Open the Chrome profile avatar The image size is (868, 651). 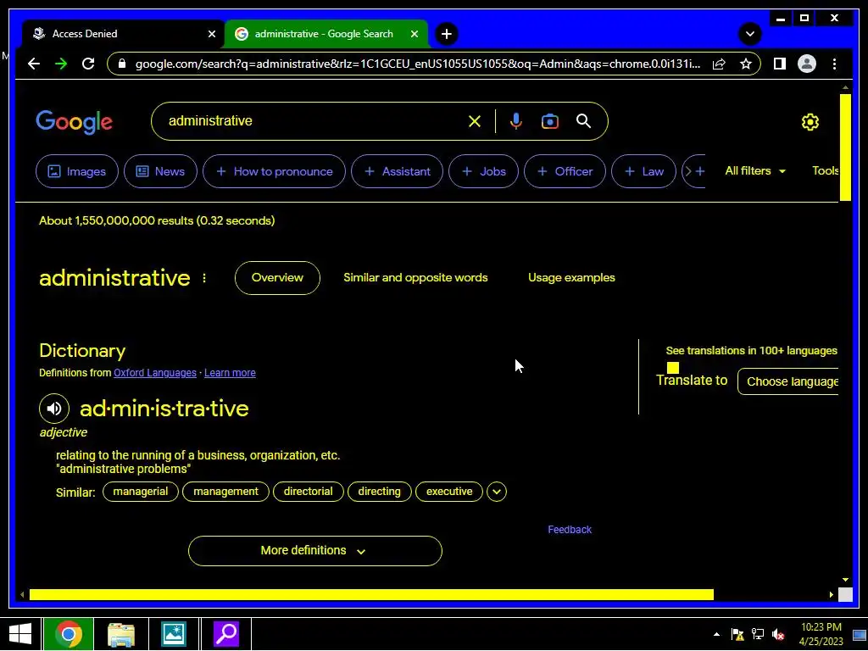[807, 64]
